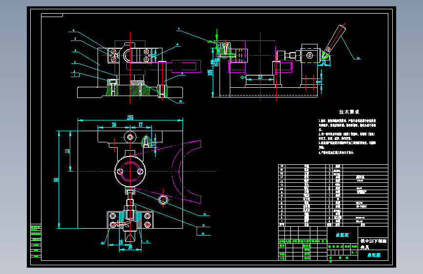Click the 258 overall width dimension
The height and width of the screenshot is (274, 423).
[130, 117]
